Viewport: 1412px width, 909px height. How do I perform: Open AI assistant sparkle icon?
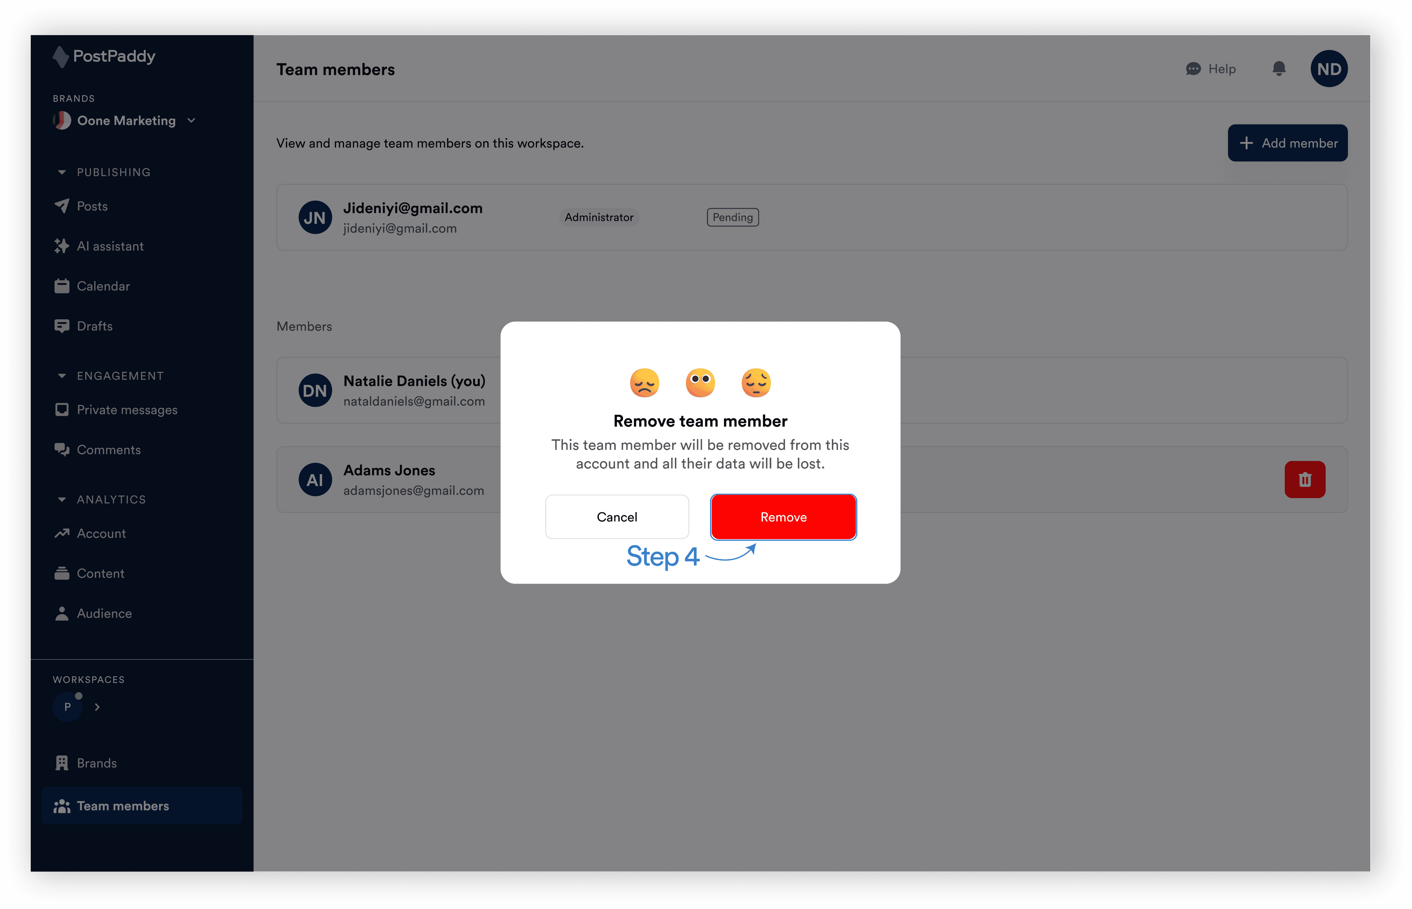click(62, 246)
